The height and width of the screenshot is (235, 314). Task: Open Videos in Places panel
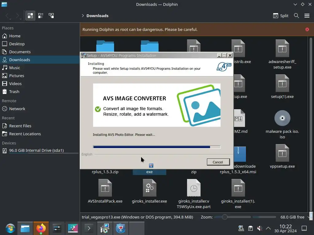(x=40, y=84)
